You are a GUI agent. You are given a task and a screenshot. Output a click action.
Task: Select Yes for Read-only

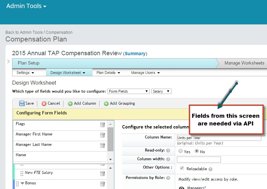point(181,151)
